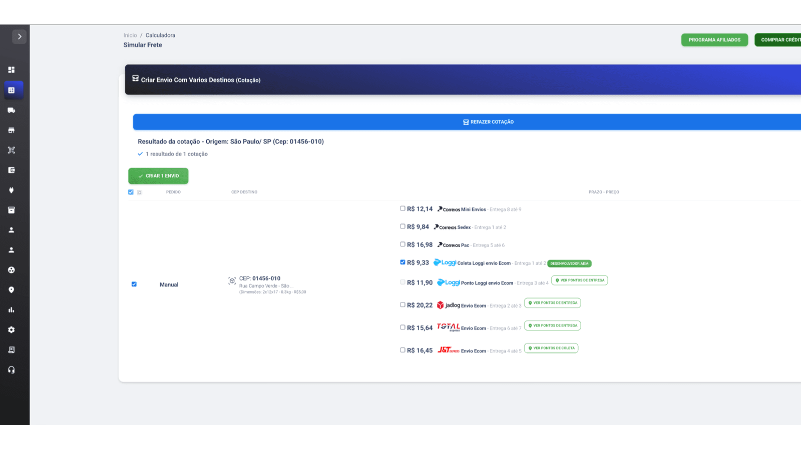Image resolution: width=801 pixels, height=450 pixels.
Task: Click the Desenvolvedor ADM green badge
Action: coord(569,263)
